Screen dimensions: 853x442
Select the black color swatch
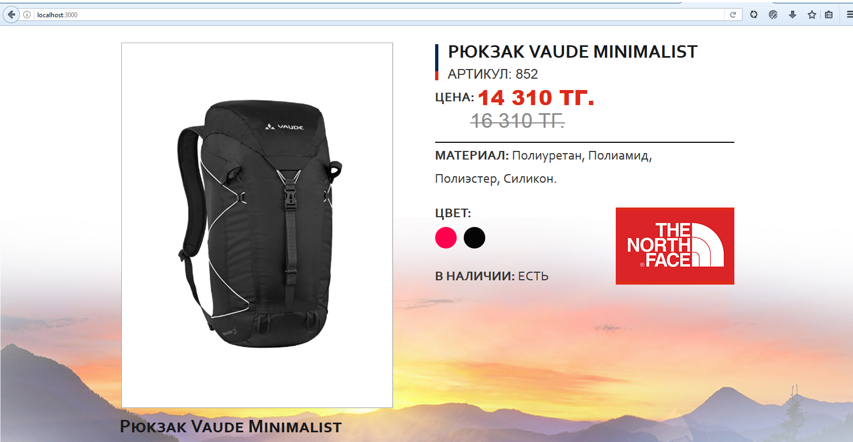pyautogui.click(x=474, y=238)
